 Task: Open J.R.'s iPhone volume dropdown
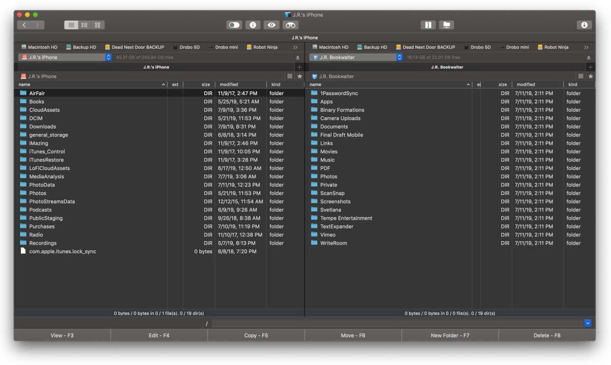tap(65, 58)
